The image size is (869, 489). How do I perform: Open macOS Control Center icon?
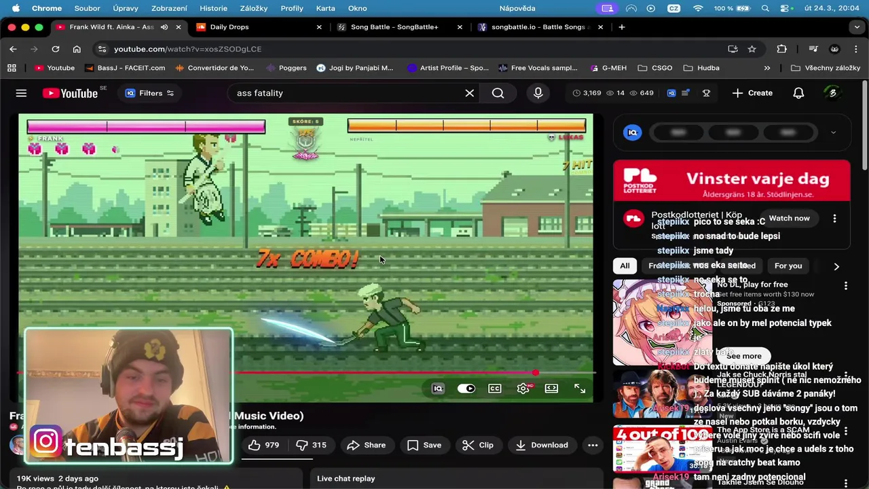pyautogui.click(x=786, y=8)
